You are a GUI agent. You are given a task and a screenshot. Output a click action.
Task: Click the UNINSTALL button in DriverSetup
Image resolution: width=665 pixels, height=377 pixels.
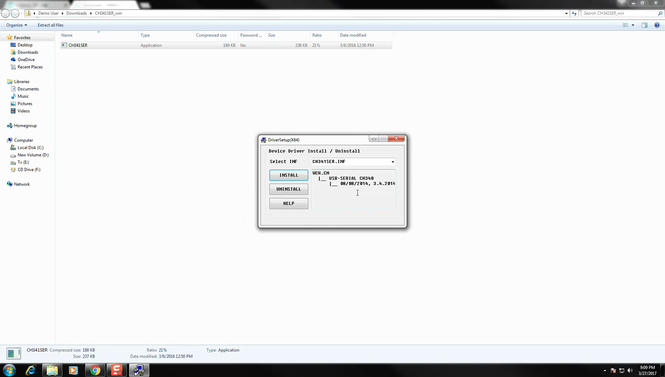point(289,189)
